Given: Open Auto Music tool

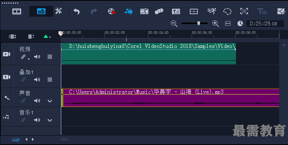Looking at the screenshot, I should (144, 11).
